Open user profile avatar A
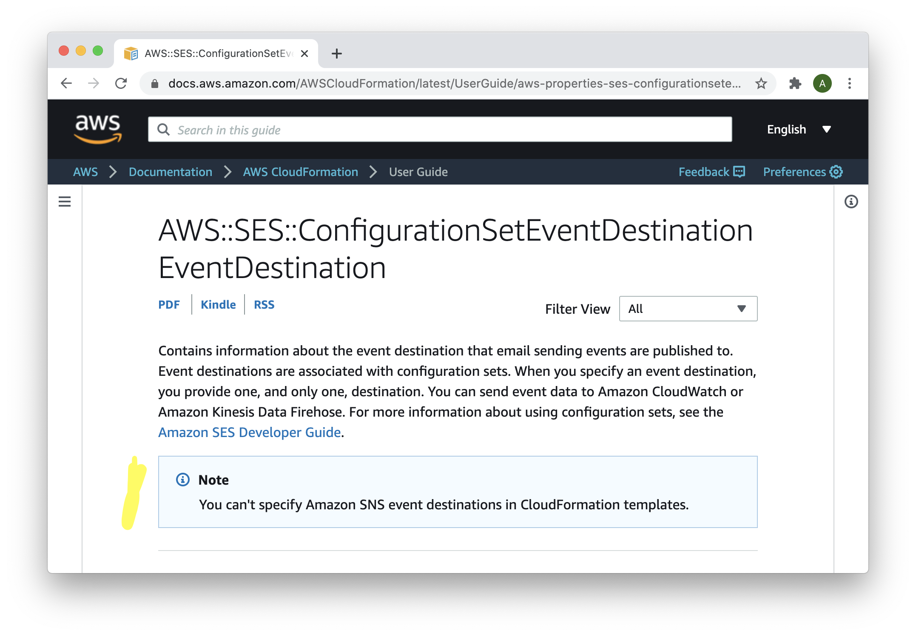The height and width of the screenshot is (636, 916). tap(822, 83)
